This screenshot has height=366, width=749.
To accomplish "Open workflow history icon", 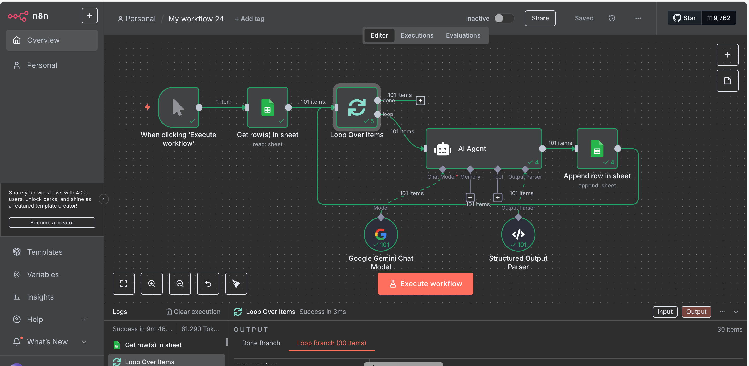I will [612, 18].
